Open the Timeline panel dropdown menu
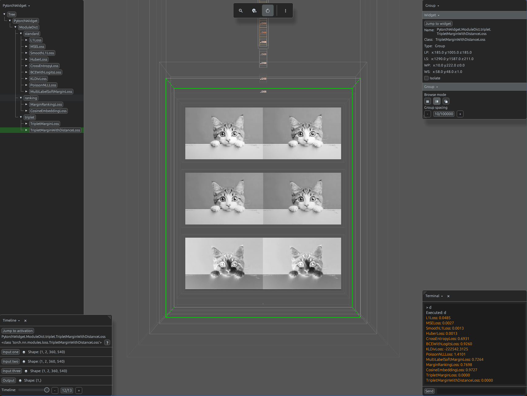Image resolution: width=527 pixels, height=396 pixels. pyautogui.click(x=11, y=321)
